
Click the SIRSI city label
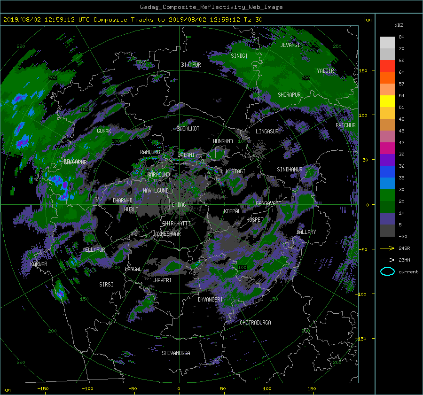[x=106, y=285]
